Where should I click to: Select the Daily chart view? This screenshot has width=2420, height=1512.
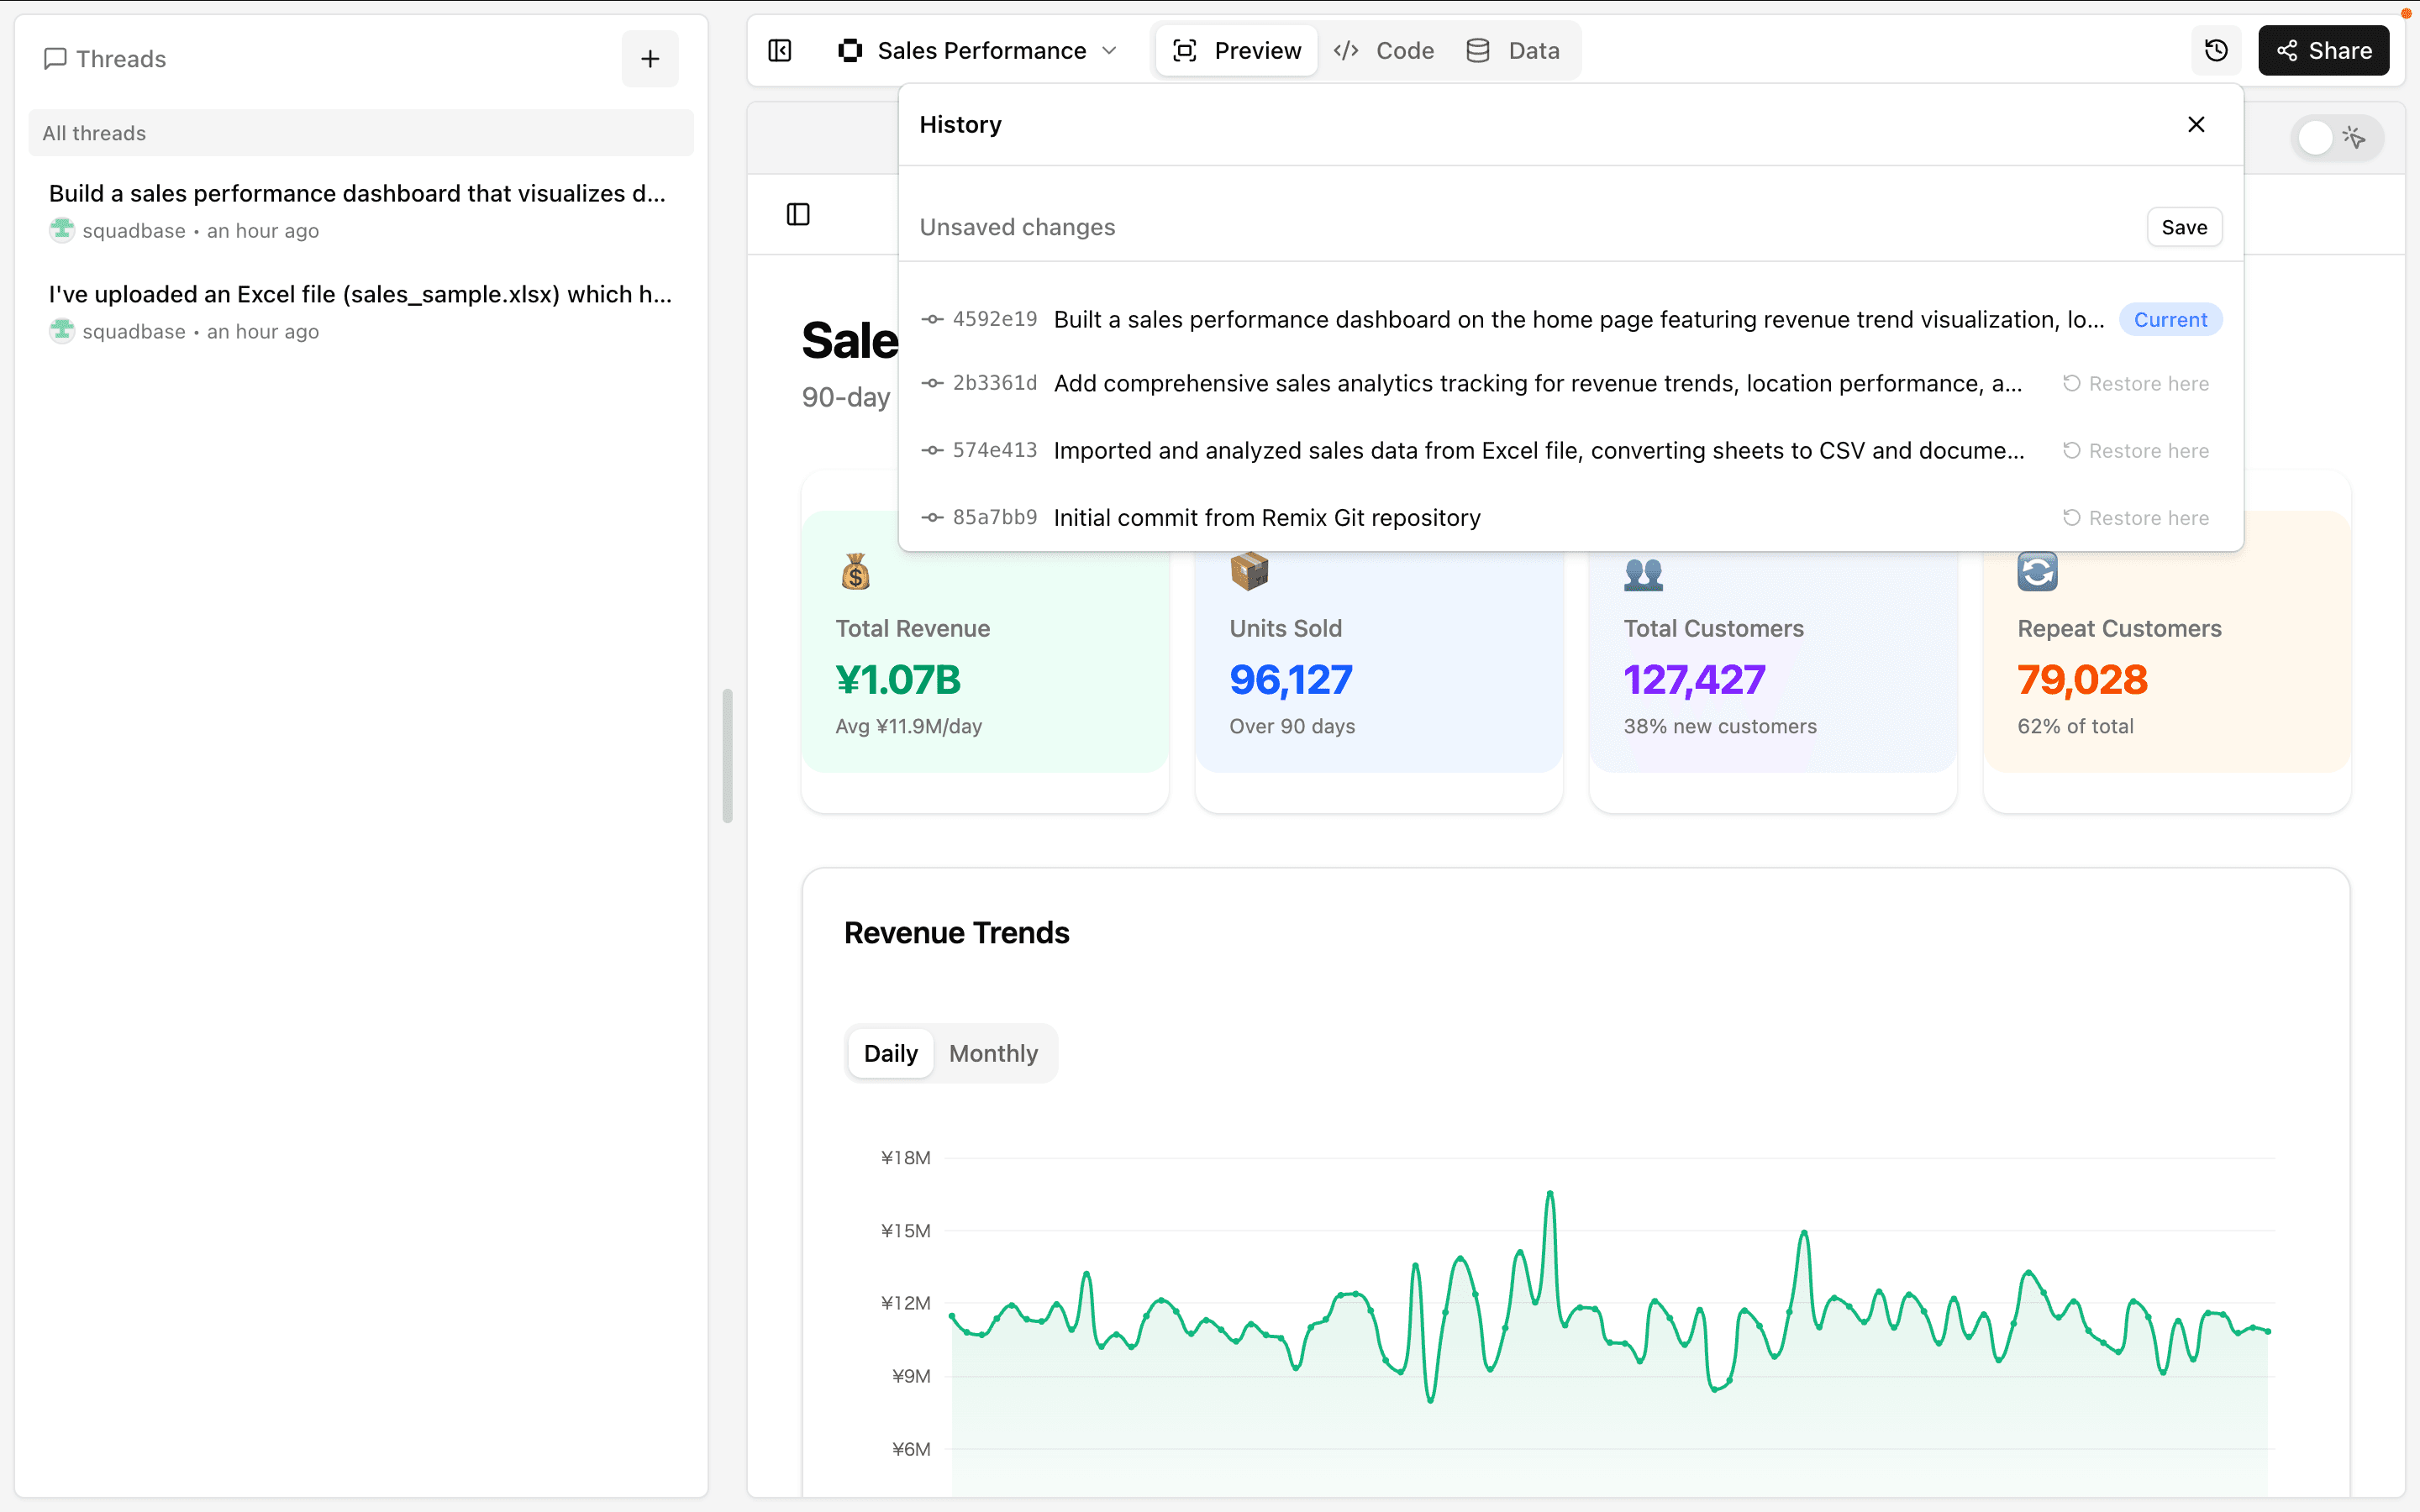pyautogui.click(x=890, y=1053)
